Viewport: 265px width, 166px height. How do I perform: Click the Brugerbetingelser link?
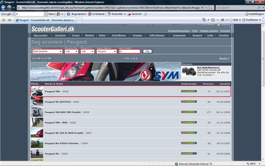[x=179, y=31]
